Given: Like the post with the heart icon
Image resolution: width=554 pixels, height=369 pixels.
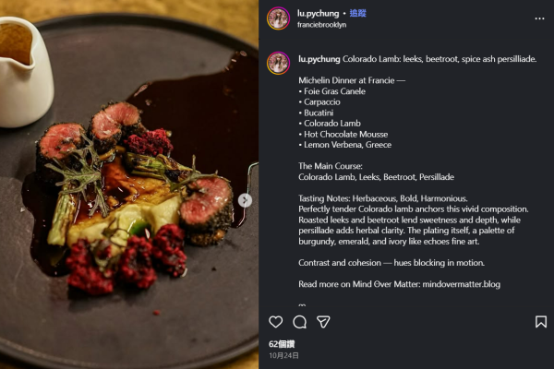Looking at the screenshot, I should [275, 322].
